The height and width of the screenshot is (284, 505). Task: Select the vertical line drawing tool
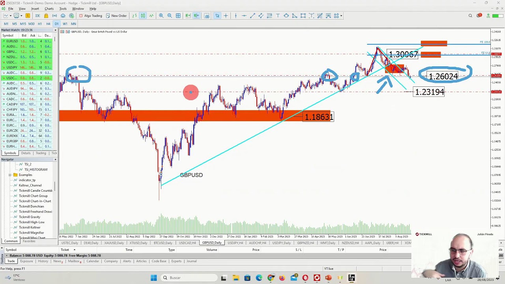236,16
